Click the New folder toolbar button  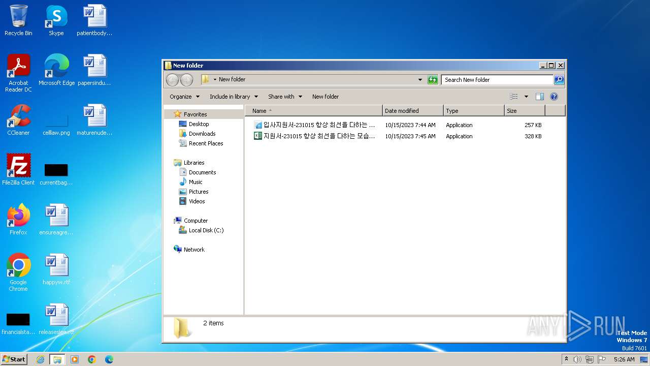pos(326,97)
